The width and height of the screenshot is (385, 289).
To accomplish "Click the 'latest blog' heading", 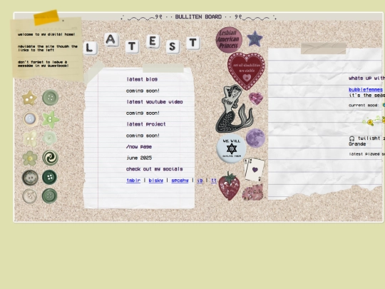I will (x=142, y=79).
